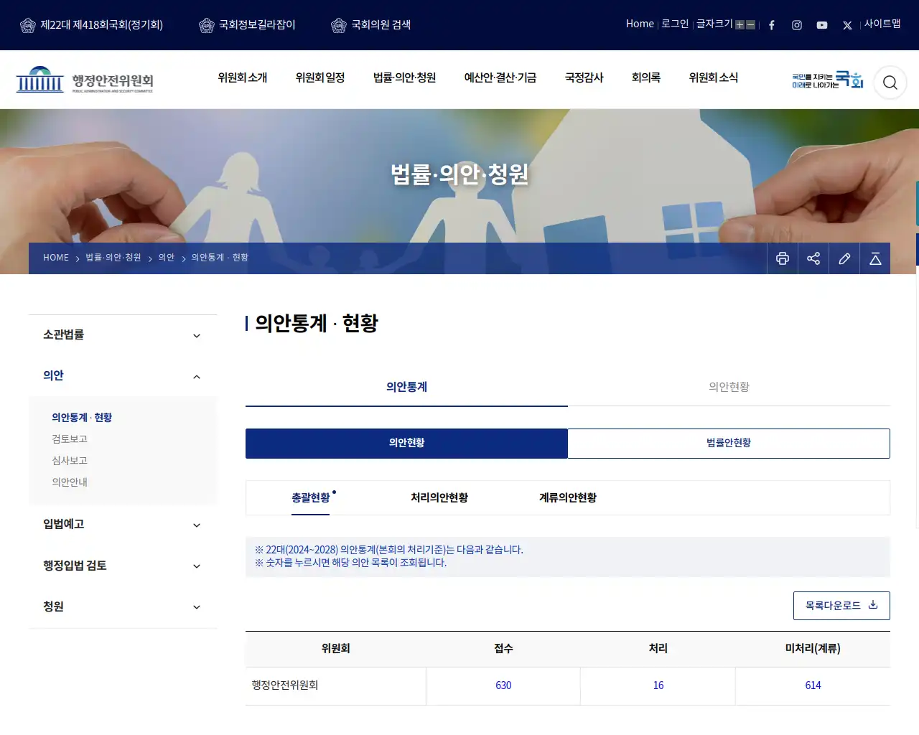This screenshot has height=735, width=919.
Task: Open the 국회정보길라잡이 link
Action: [257, 25]
